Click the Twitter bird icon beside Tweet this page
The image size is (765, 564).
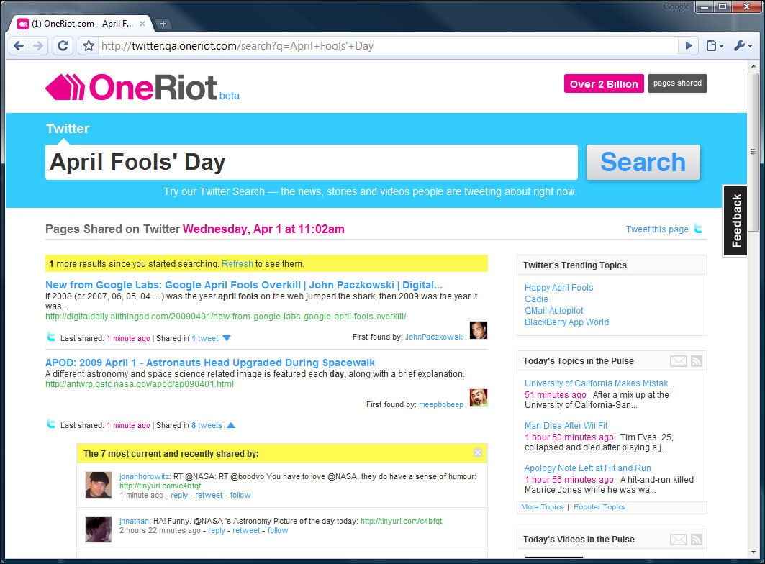[x=698, y=228]
